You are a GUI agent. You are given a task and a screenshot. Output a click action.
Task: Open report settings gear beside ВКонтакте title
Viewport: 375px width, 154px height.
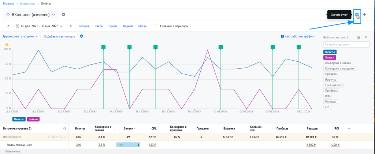tap(63, 15)
